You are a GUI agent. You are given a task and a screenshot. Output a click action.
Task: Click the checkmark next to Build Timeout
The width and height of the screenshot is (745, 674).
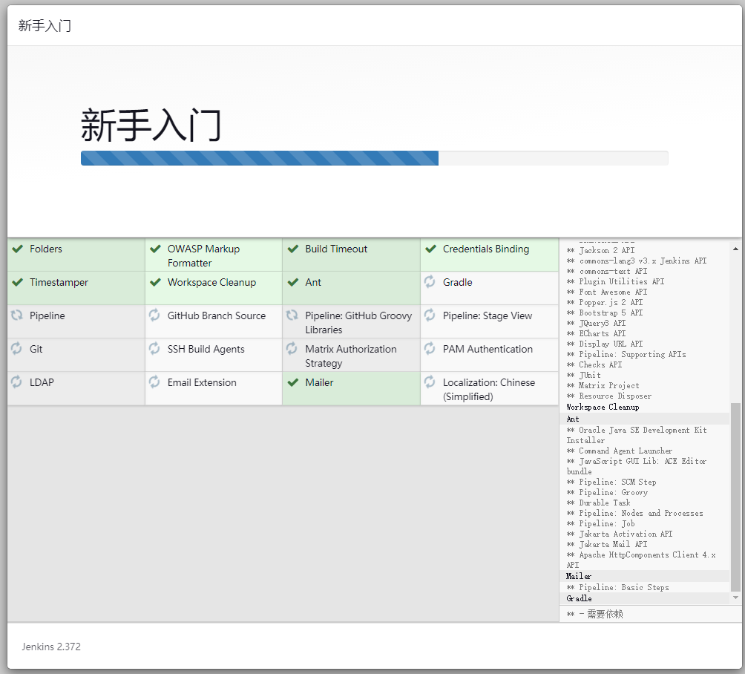click(x=292, y=249)
